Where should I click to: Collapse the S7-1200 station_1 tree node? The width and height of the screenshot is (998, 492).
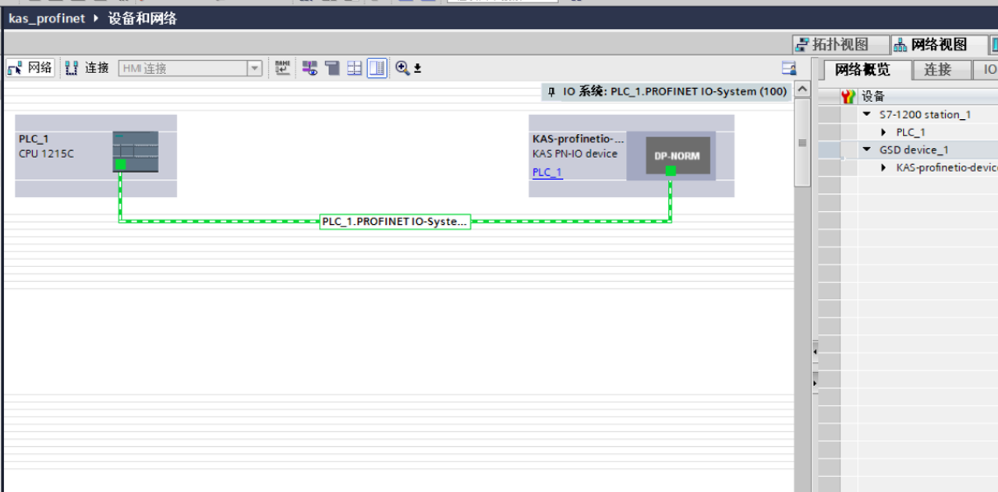[x=867, y=114]
